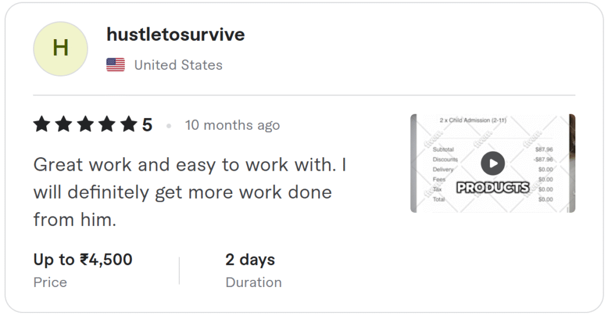Click the rating number 5

(147, 125)
